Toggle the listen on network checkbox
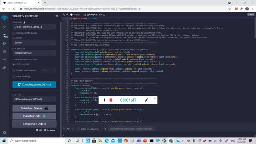 pyautogui.click(x=78, y=129)
